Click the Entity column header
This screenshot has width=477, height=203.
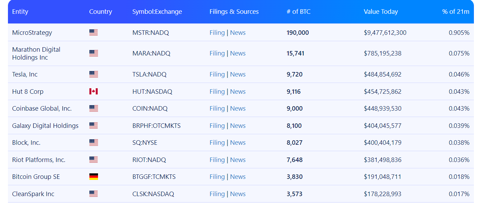[20, 12]
